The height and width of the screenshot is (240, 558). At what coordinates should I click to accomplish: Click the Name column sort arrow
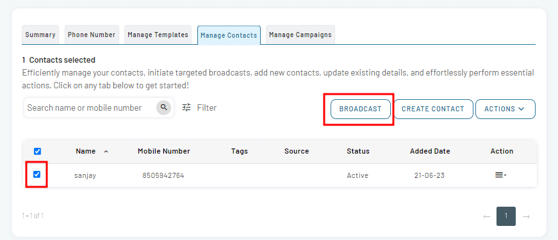(106, 152)
